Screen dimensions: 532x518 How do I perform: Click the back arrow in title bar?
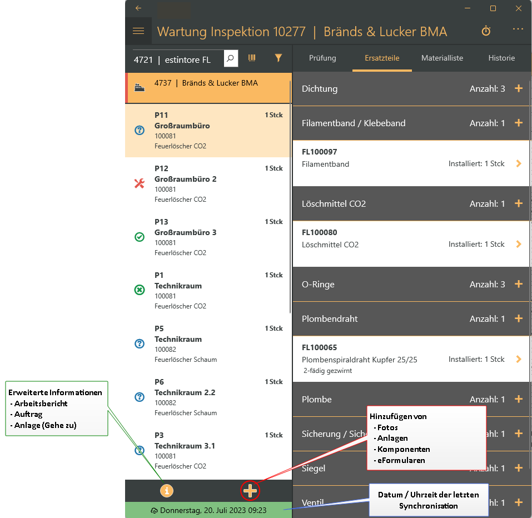pyautogui.click(x=138, y=8)
